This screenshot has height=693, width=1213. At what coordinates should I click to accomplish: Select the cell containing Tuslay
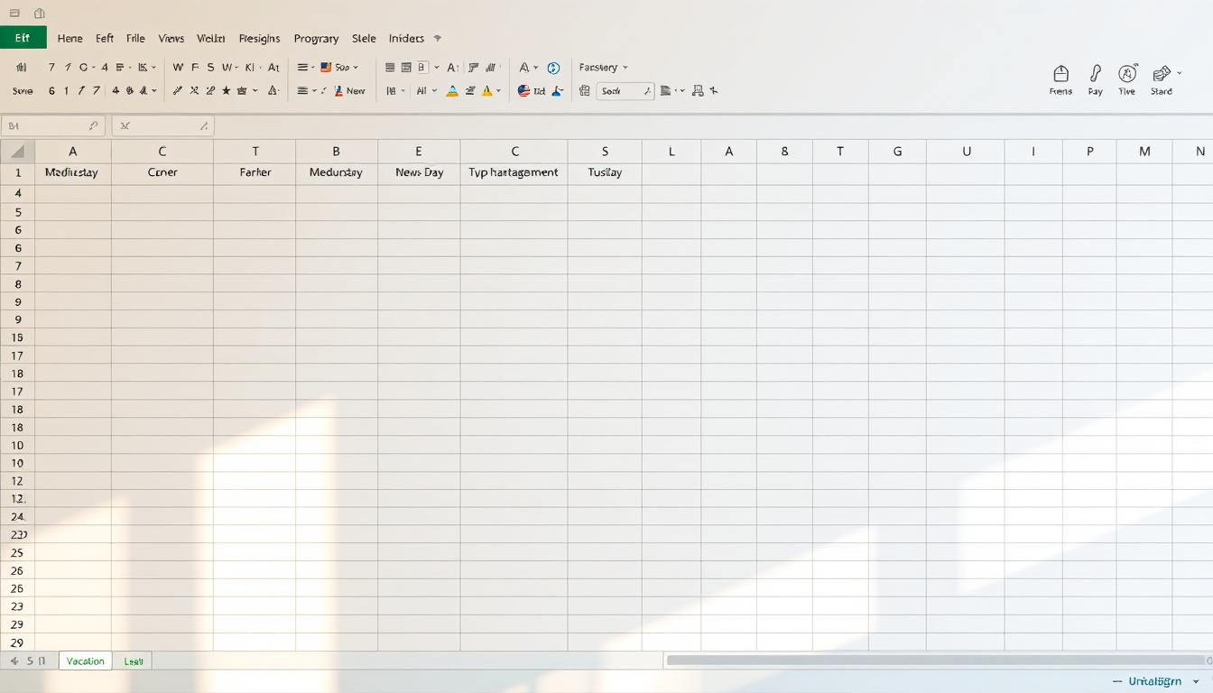coord(605,172)
